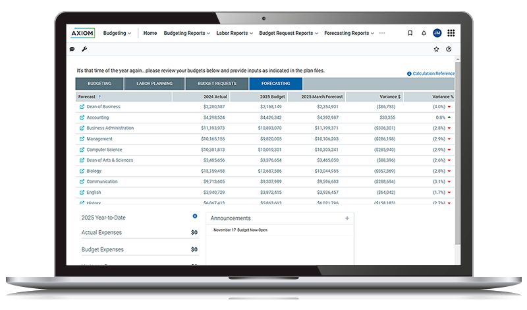Add an announcement with plus icon
Viewport: 527px width, 310px height.
point(347,218)
